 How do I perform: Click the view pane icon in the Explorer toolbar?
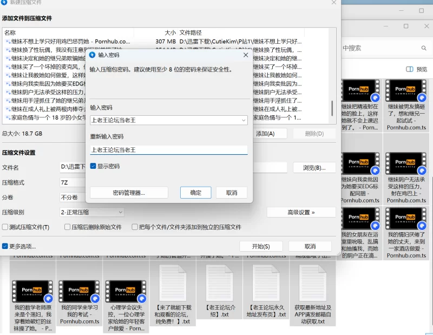tap(409, 69)
